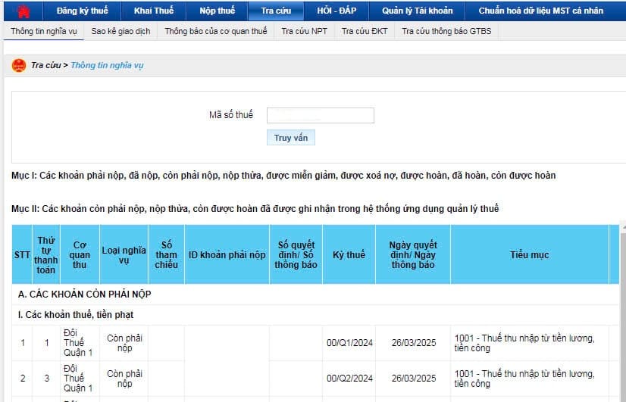626x402 pixels.
Task: Click Đội Thuế Quận 1 in Q2/2024 row
Action: 78,379
